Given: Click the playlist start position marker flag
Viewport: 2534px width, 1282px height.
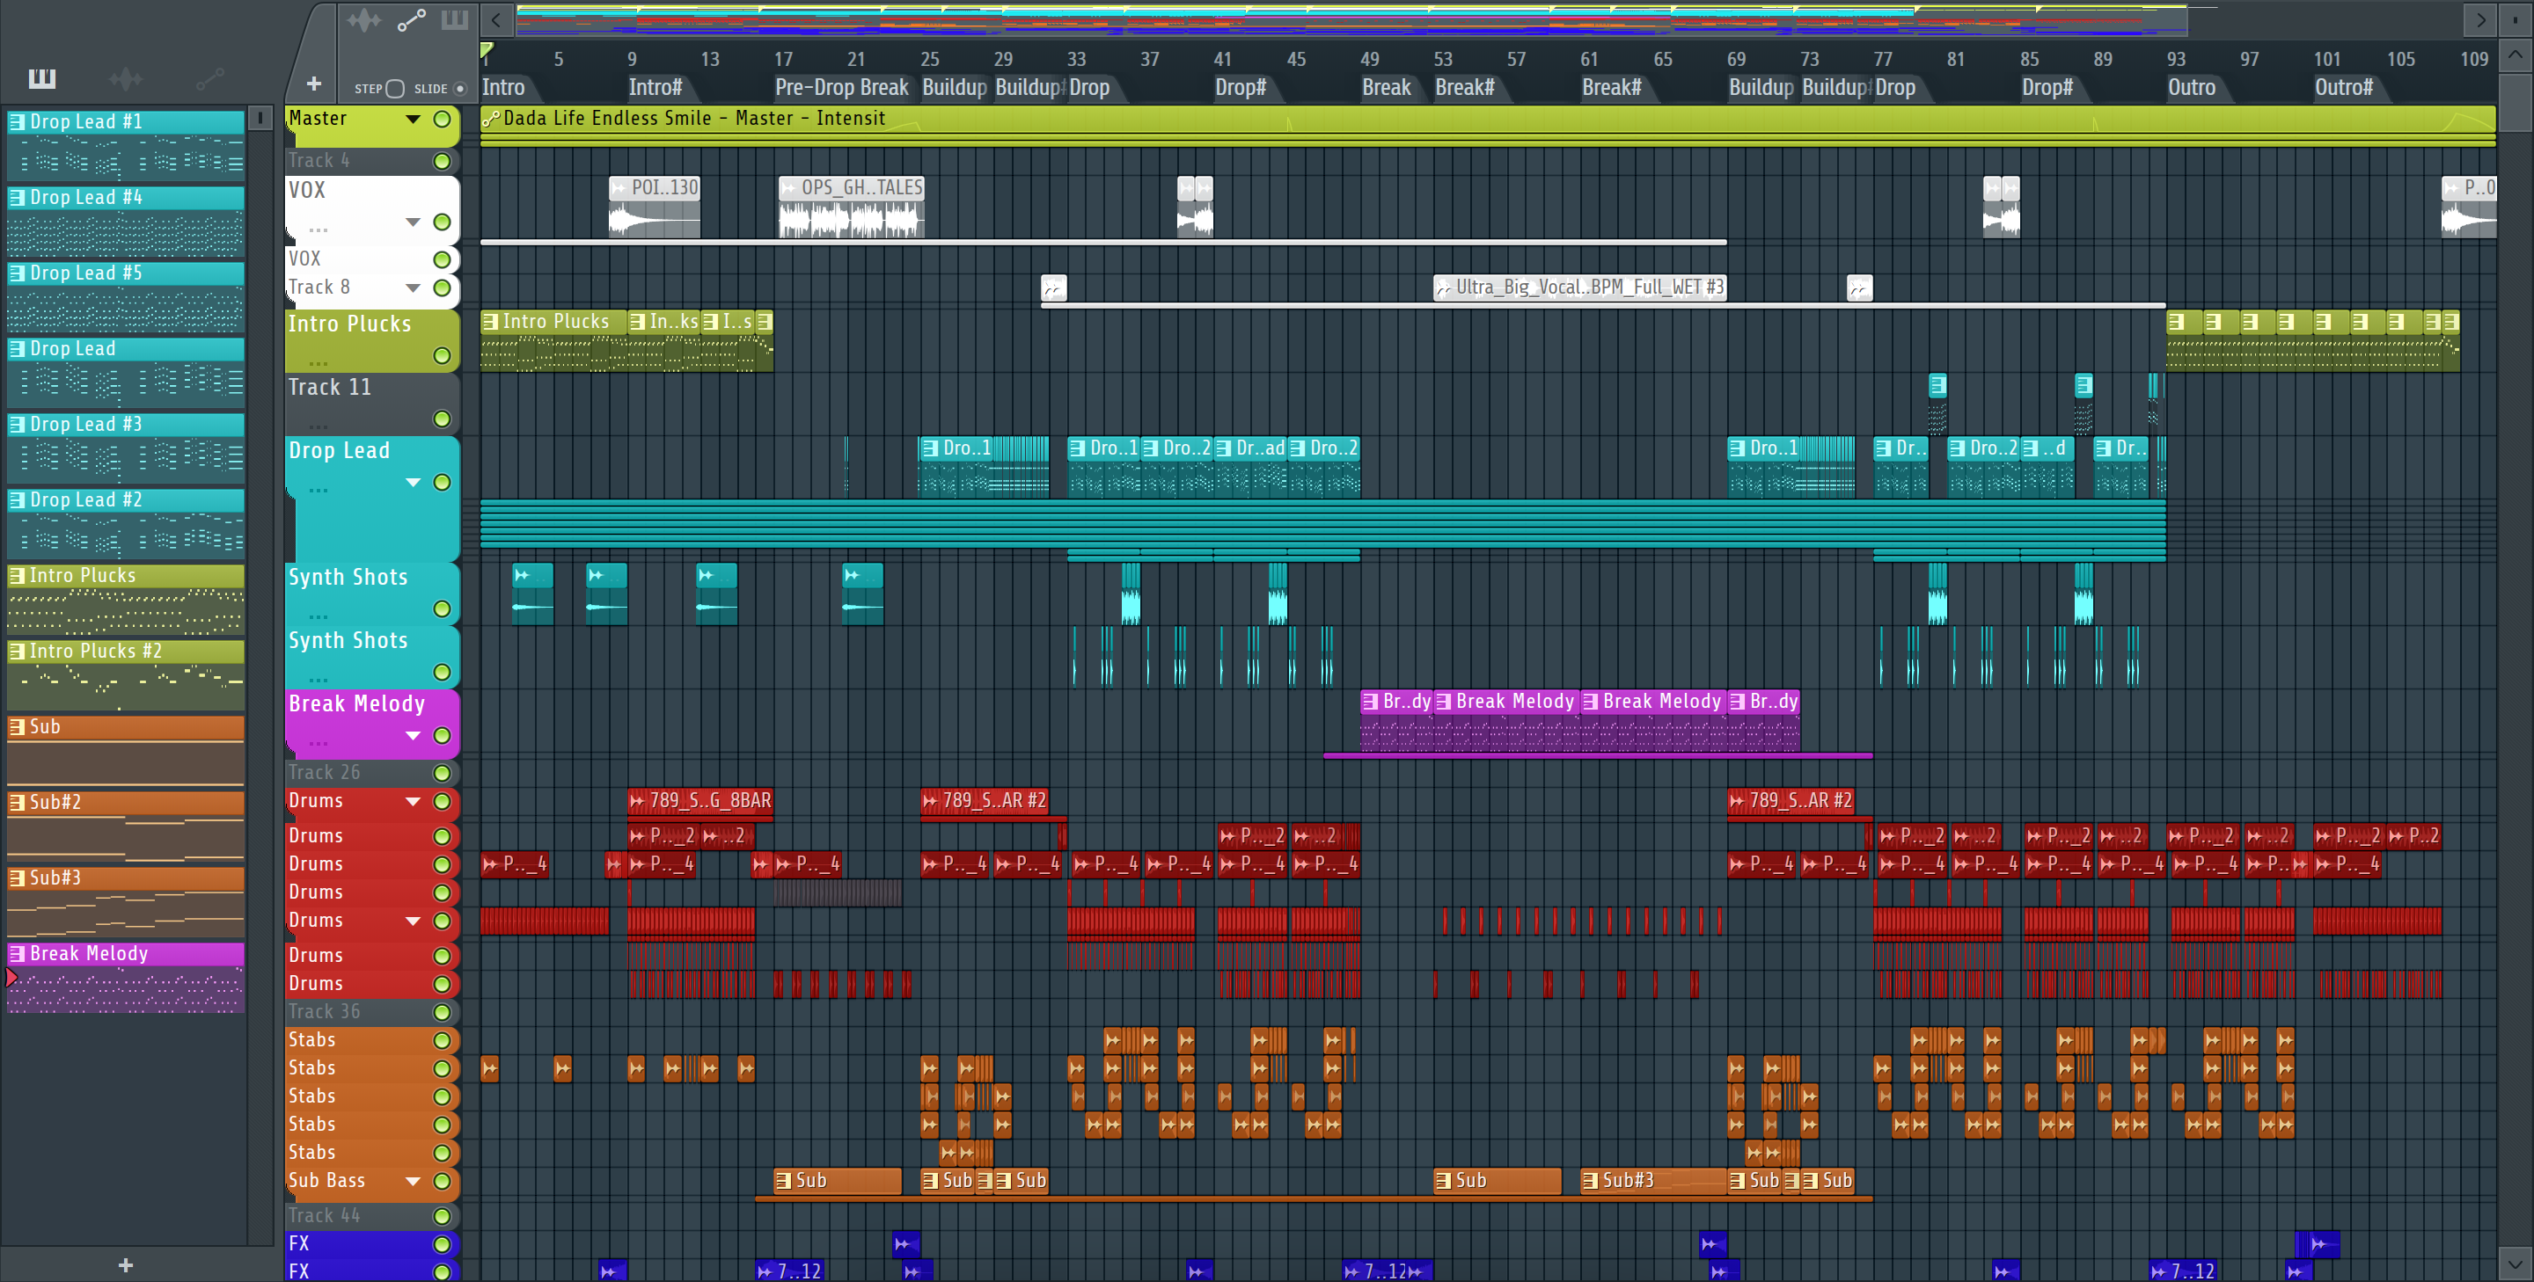Looking at the screenshot, I should (x=486, y=49).
